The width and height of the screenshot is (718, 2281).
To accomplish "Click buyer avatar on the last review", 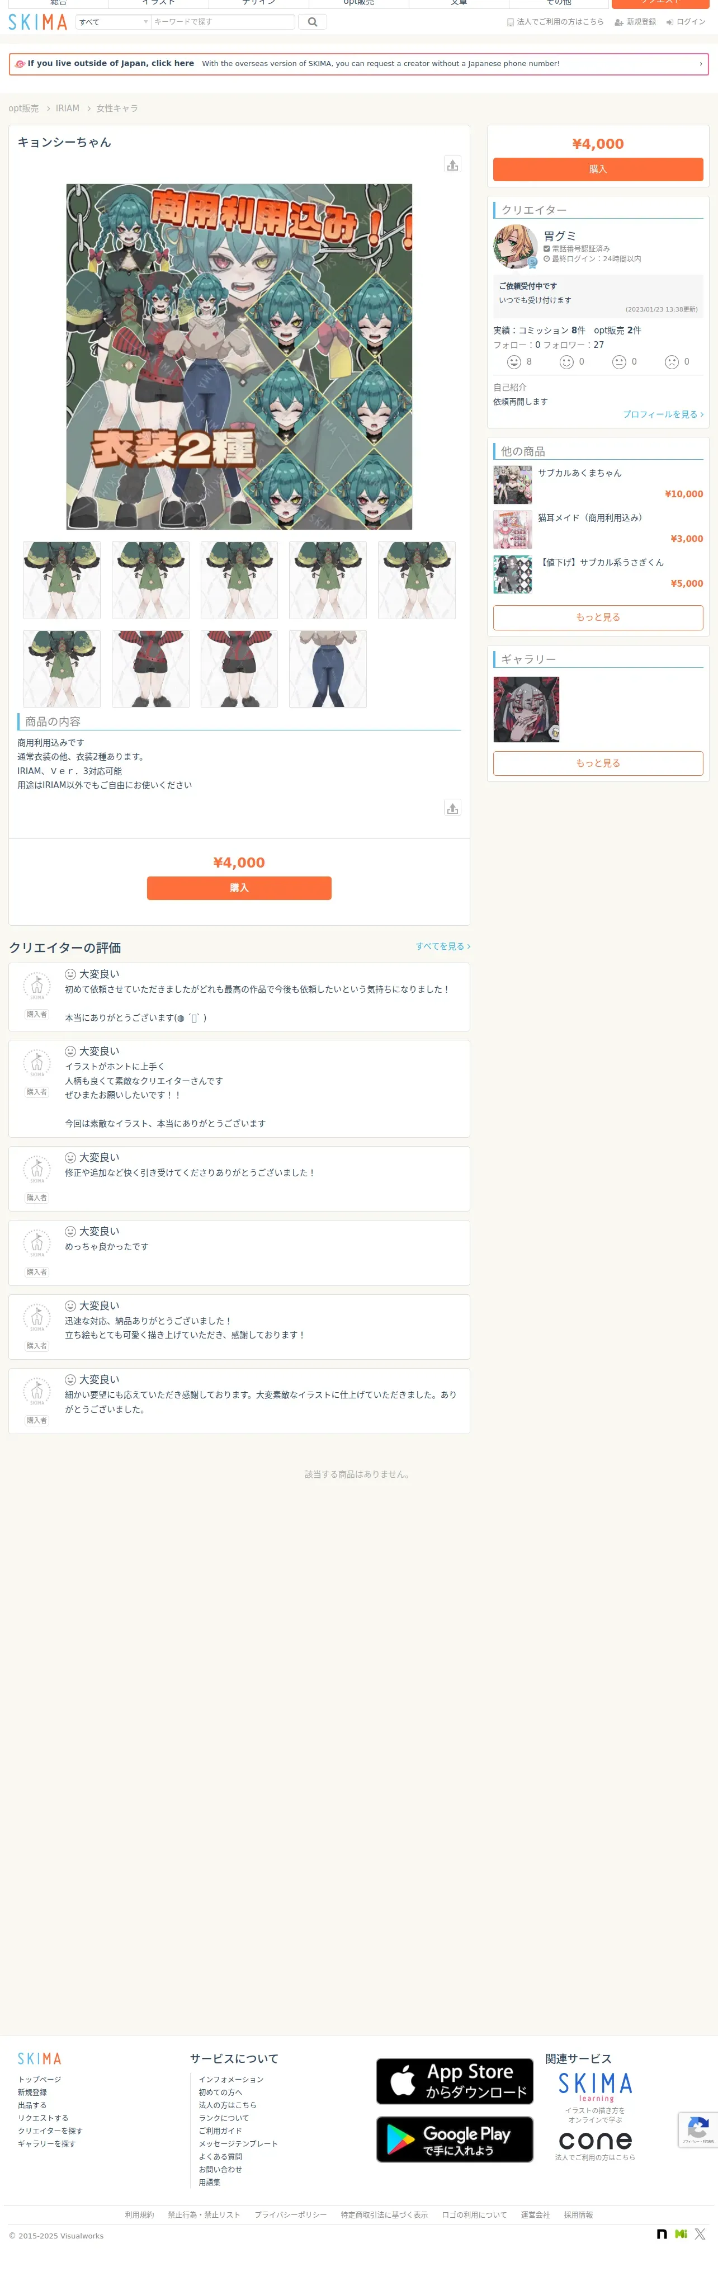I will 36,1392.
